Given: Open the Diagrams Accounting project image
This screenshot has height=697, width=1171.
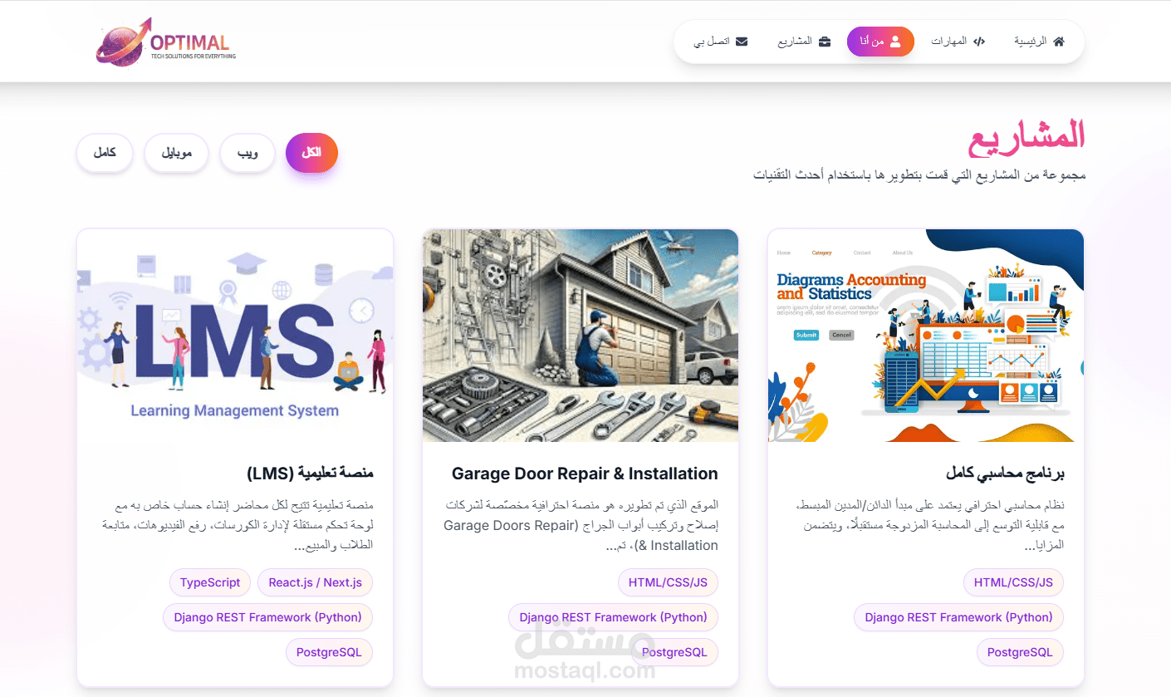Looking at the screenshot, I should pos(926,336).
